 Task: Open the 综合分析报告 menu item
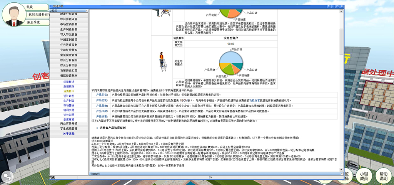pyautogui.click(x=69, y=60)
